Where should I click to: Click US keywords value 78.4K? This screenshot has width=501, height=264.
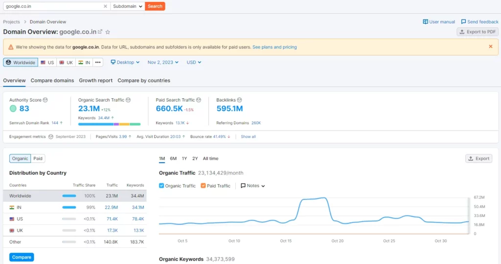138,219
